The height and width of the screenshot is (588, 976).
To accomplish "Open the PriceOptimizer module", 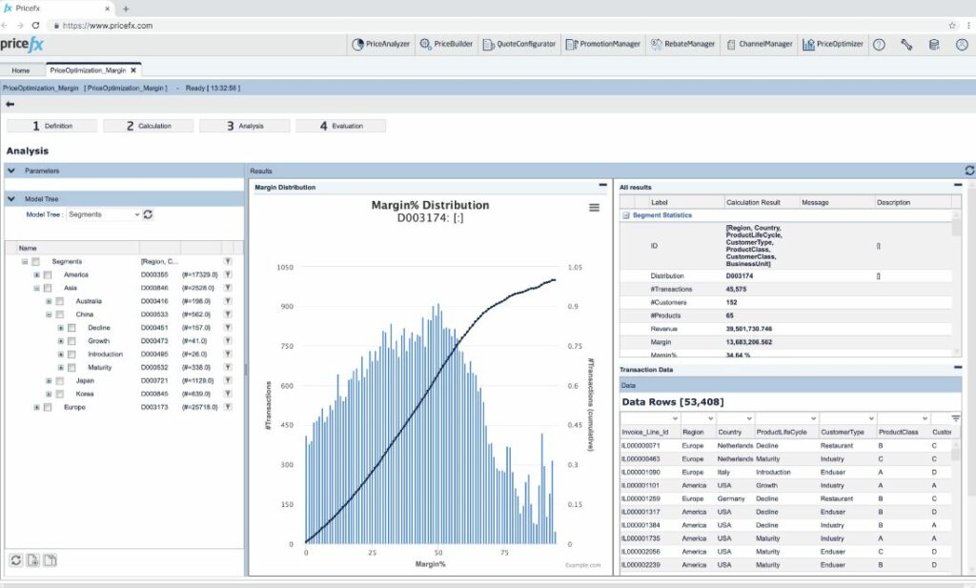I will 832,44.
